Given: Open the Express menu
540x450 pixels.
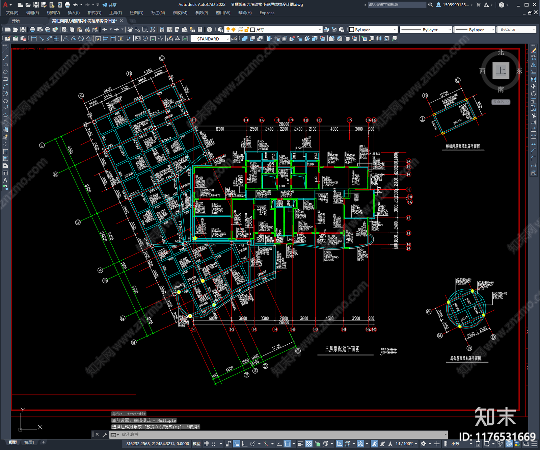Looking at the screenshot, I should pos(267,13).
